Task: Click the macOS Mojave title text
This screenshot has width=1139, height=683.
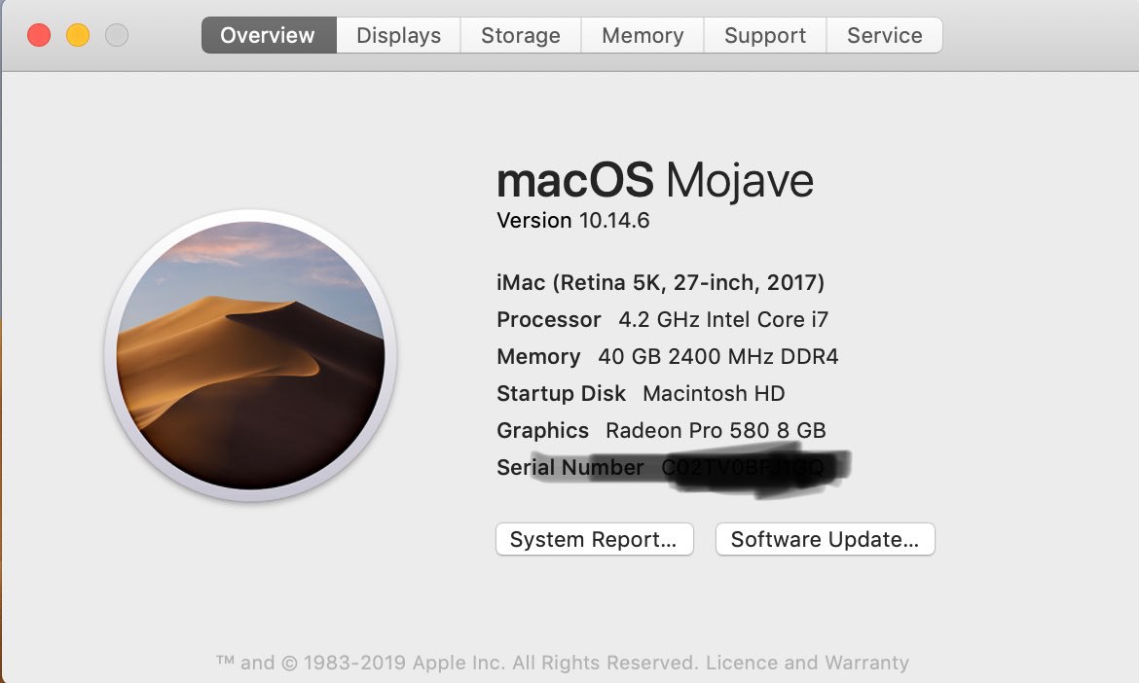Action: coord(655,180)
